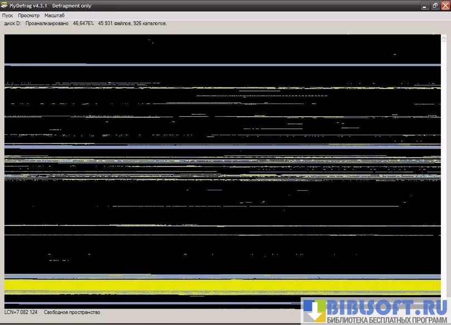Screen dimensions: 451x325
Task: Click the analysis progress percentage 46,6476%
Action: click(84, 23)
